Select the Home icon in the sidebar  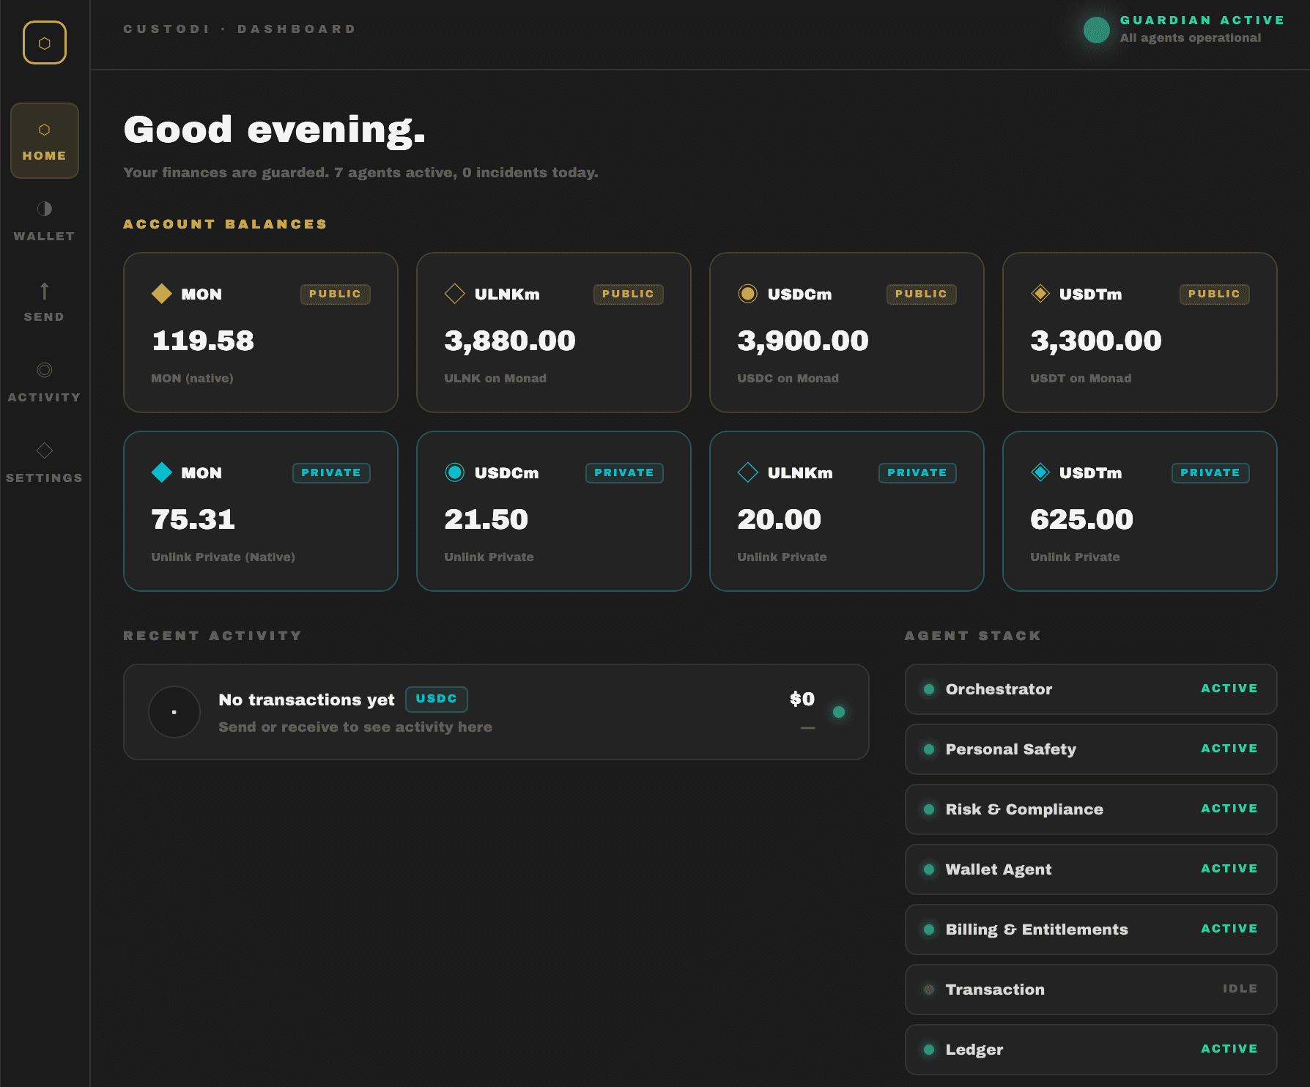coord(45,130)
